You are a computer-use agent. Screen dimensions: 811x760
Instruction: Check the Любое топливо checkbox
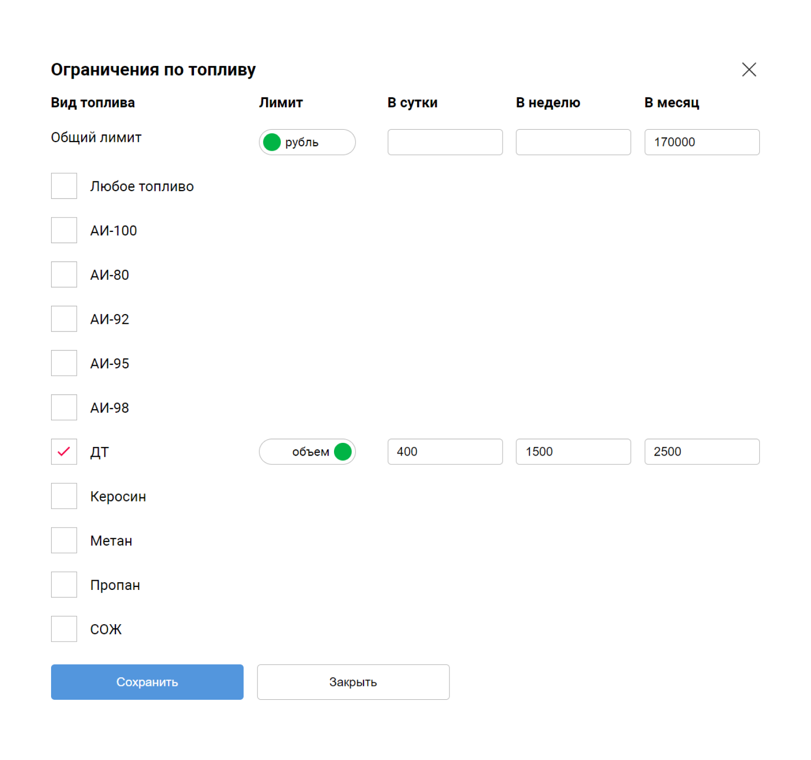tap(64, 186)
